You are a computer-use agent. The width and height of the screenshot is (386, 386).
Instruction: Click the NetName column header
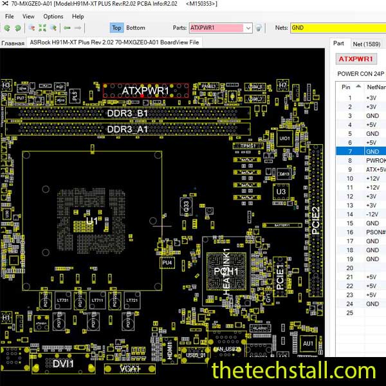pyautogui.click(x=376, y=87)
